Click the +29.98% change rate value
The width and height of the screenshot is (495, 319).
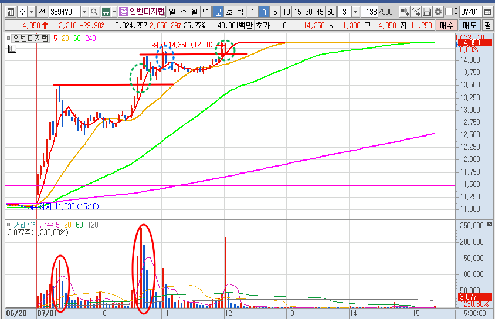click(x=92, y=25)
